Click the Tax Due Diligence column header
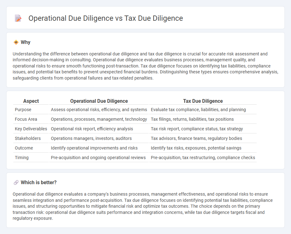This screenshot has height=234, width=291. point(203,101)
